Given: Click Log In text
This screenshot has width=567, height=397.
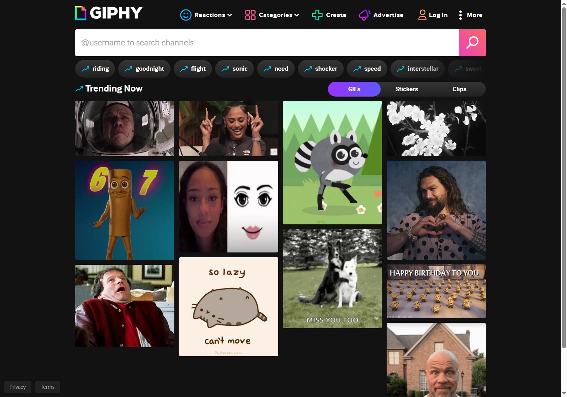Looking at the screenshot, I should (438, 15).
